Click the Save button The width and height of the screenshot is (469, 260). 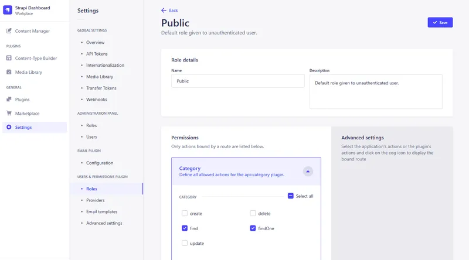pos(440,22)
